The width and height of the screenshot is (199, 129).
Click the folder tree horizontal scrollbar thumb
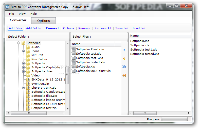pos(29,113)
